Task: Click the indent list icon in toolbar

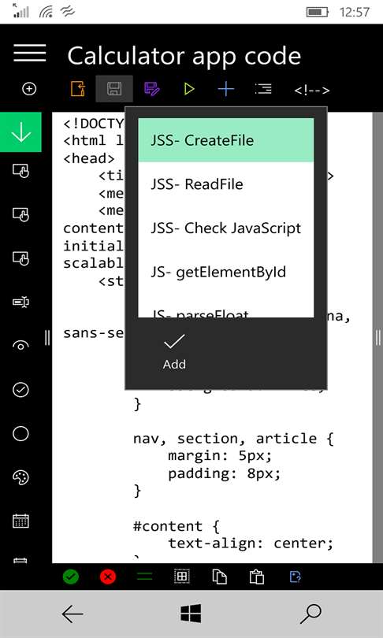Action: pyautogui.click(x=263, y=89)
